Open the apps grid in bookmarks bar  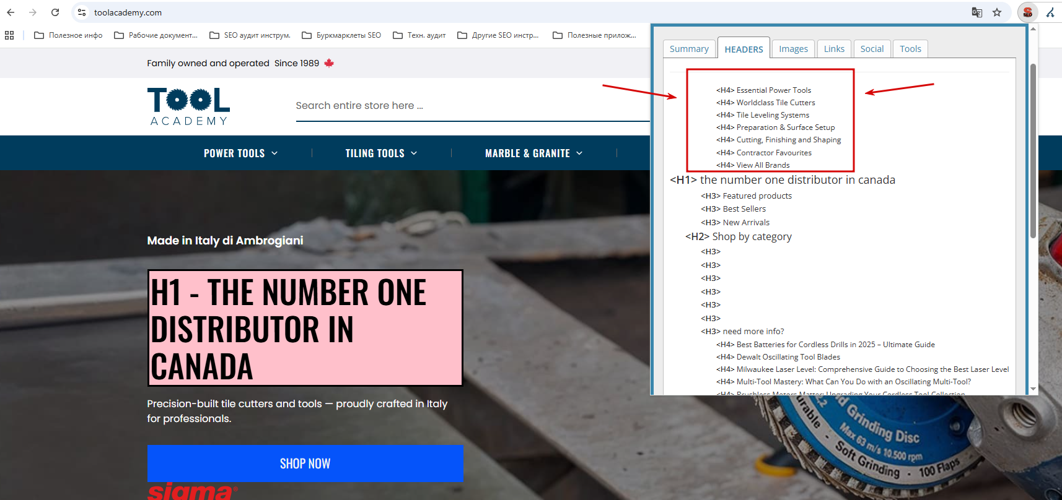[x=9, y=35]
